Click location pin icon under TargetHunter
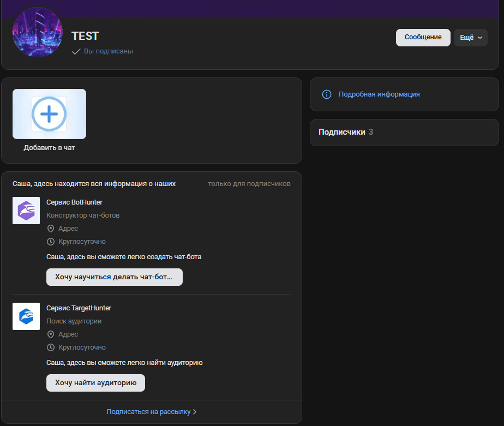Image resolution: width=504 pixels, height=426 pixels. coord(51,334)
